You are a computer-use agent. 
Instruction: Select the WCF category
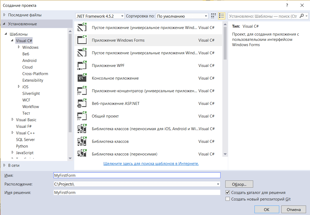[26, 100]
